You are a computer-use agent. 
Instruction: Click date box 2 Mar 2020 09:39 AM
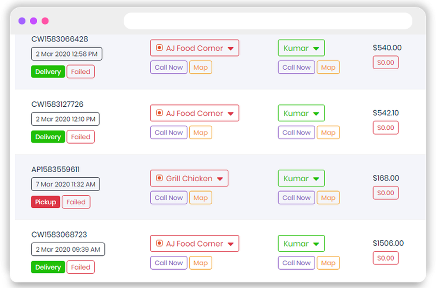[68, 249]
